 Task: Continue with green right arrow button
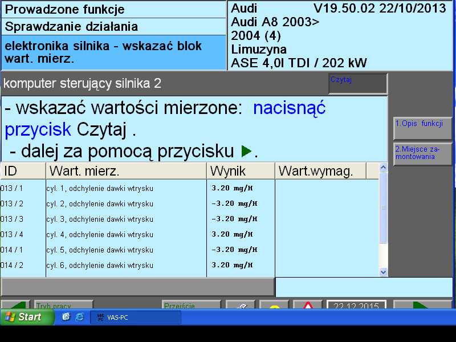coord(422,305)
